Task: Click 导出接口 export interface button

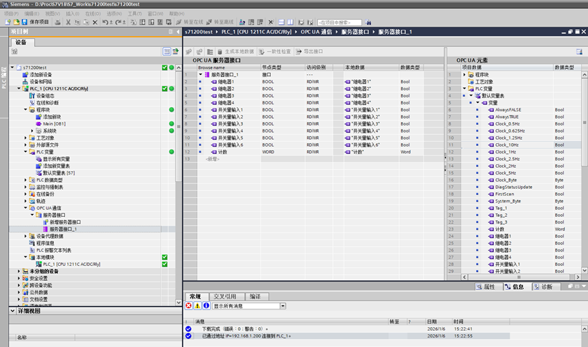Action: click(x=310, y=52)
